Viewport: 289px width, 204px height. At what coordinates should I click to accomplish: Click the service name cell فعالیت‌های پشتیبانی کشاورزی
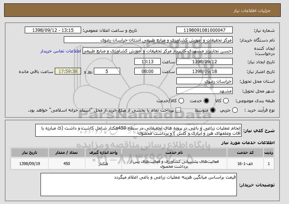click(x=174, y=164)
